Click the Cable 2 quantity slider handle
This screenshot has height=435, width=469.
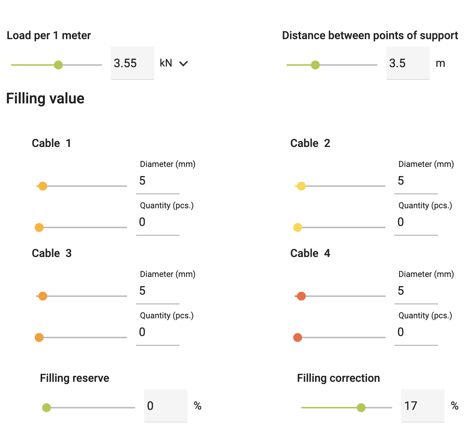(298, 227)
